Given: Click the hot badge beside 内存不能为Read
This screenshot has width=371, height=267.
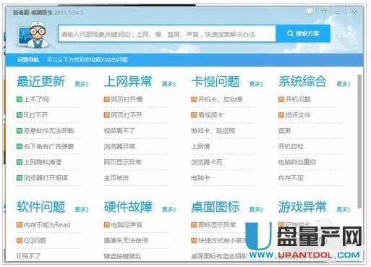Looking at the screenshot, I should click(20, 225).
